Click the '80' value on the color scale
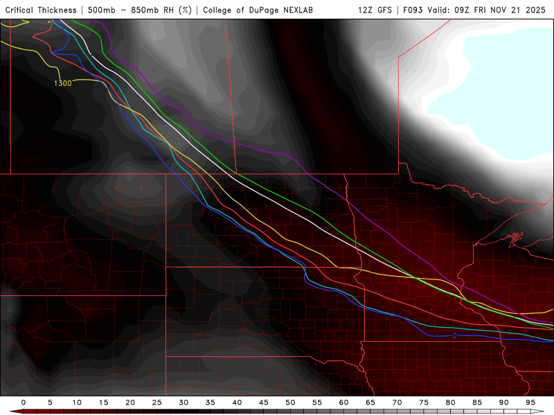 (x=451, y=403)
